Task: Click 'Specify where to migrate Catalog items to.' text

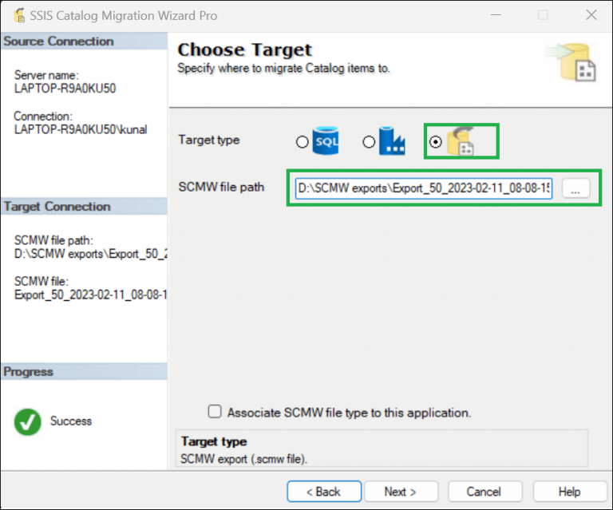Action: click(283, 69)
